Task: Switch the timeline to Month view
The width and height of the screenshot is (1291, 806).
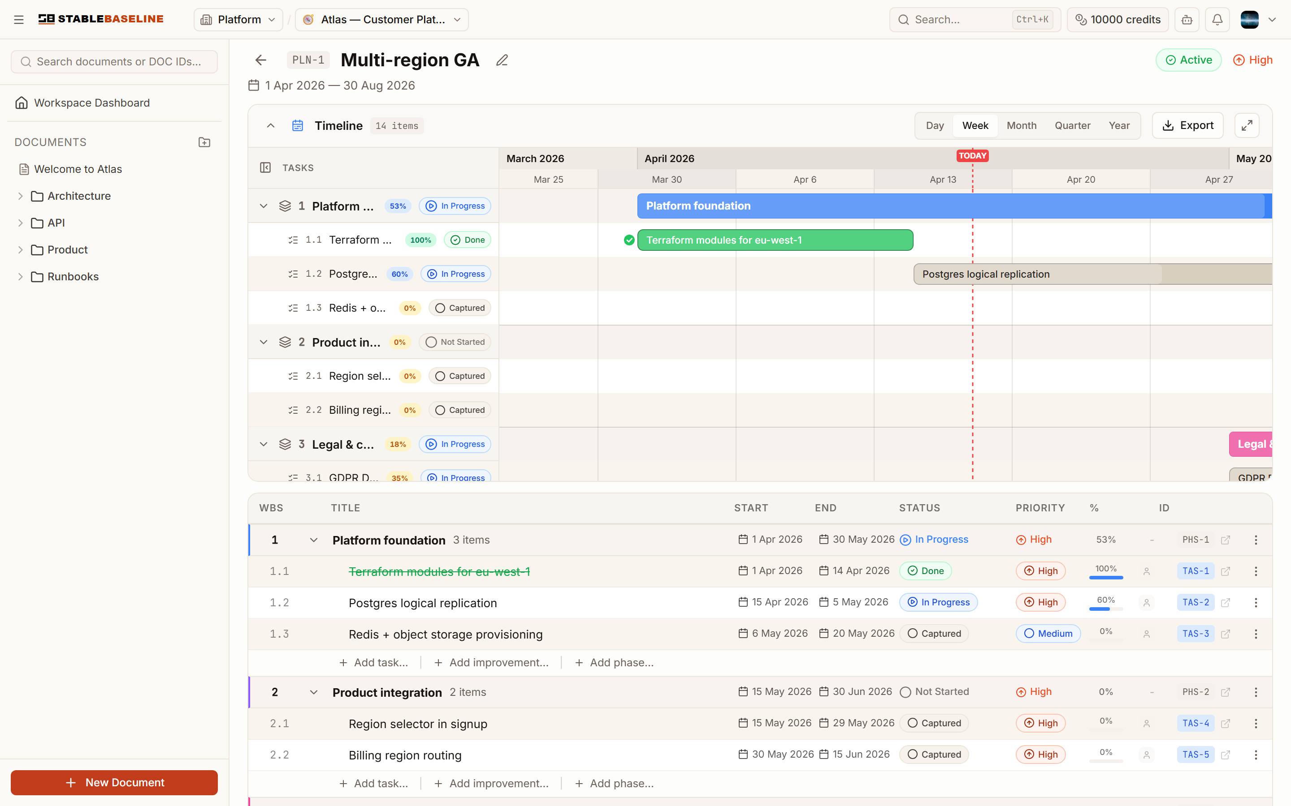Action: 1022,125
